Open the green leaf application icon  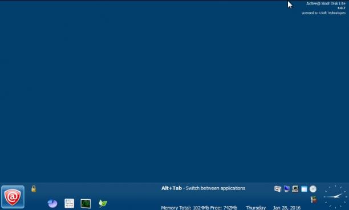coord(103,203)
